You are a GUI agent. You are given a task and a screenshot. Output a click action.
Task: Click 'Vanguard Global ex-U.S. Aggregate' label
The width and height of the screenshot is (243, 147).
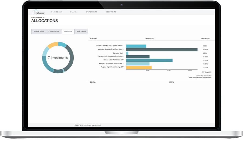(111, 63)
